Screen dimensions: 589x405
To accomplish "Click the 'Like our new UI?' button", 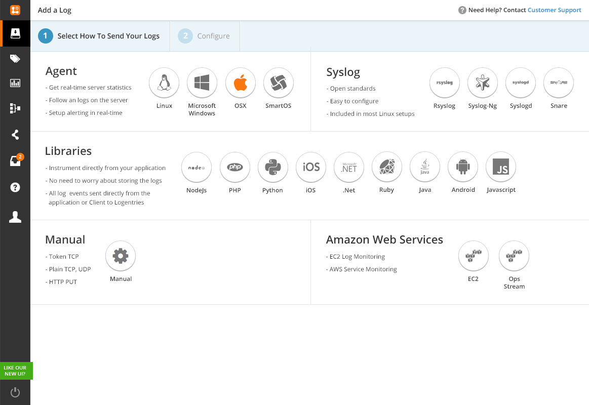I will pos(15,371).
